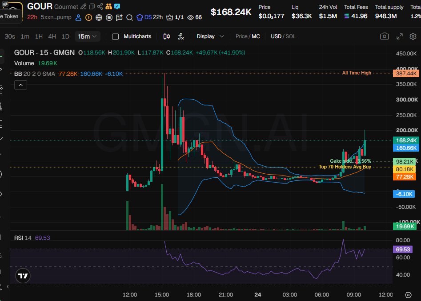Open the fx indicators icon
Image resolution: width=421 pixels, height=301 pixels.
coord(180,36)
